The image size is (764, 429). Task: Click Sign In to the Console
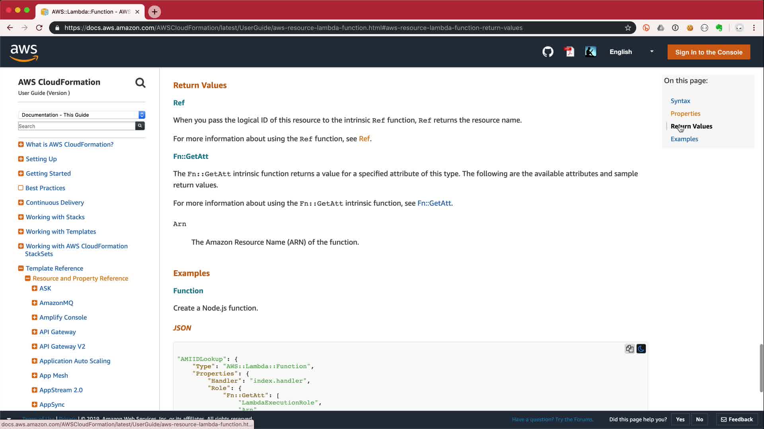point(708,52)
